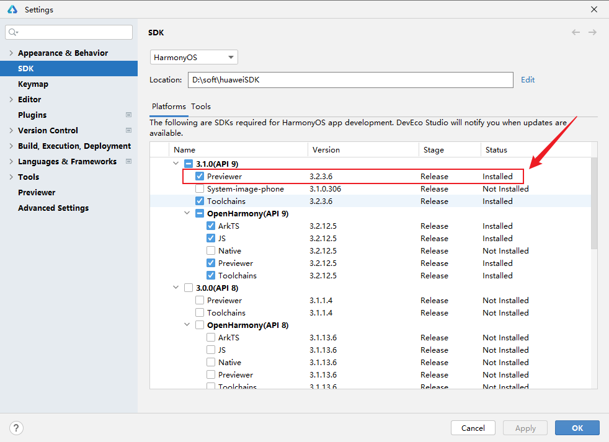Screen dimensions: 609x442
Task: Click the project-level icon beside Version Control
Action: (128, 131)
